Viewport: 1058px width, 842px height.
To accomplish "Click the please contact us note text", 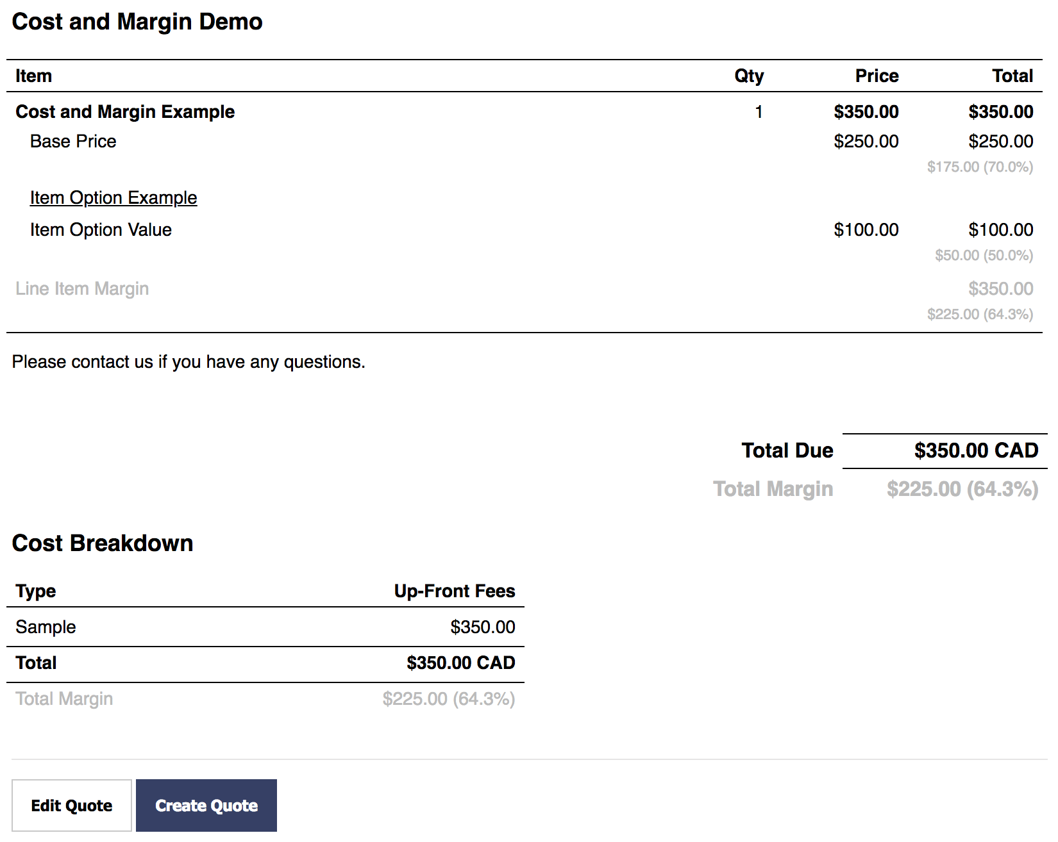I will 189,362.
